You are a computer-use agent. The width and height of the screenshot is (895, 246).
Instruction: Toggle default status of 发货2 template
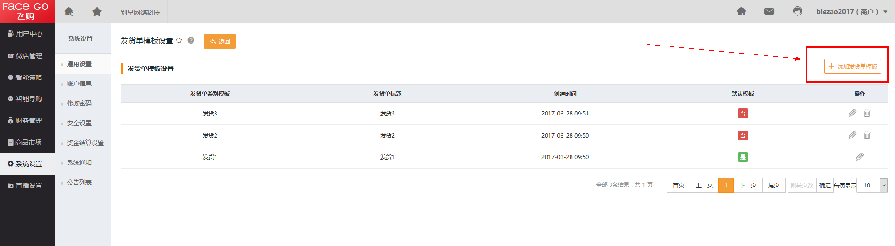click(742, 136)
